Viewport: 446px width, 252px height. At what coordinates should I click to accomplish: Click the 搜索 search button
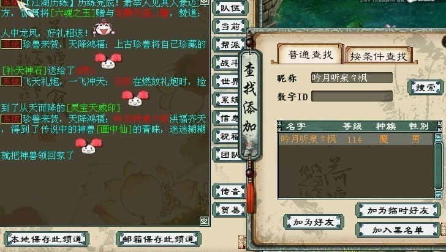[x=426, y=87]
